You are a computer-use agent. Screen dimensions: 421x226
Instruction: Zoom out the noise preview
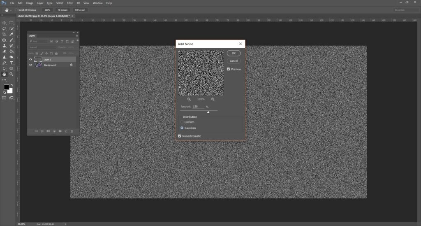[189, 99]
